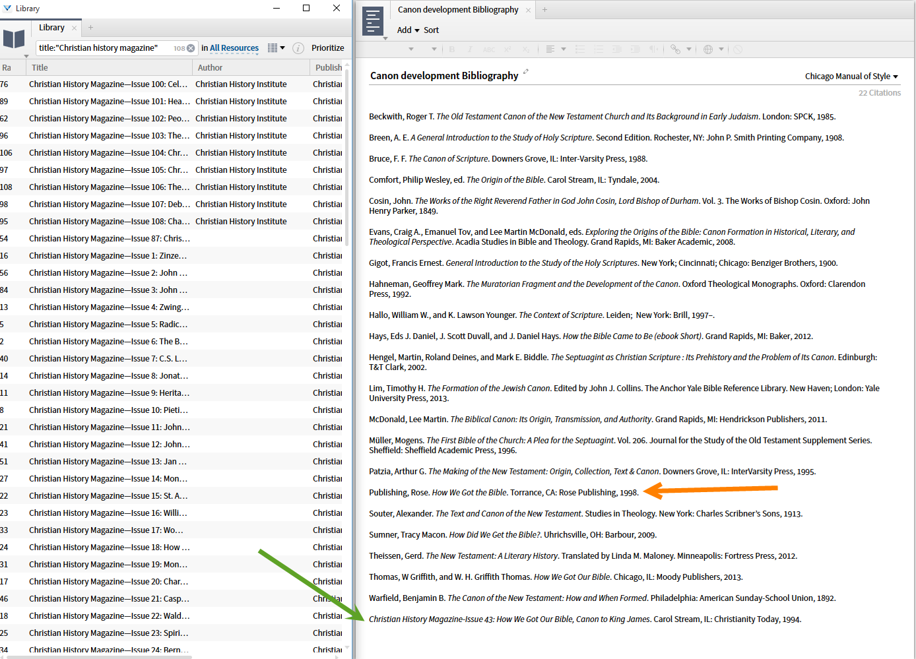The height and width of the screenshot is (659, 916).
Task: Select Christian History Magazine Issue 100 row
Action: (172, 84)
